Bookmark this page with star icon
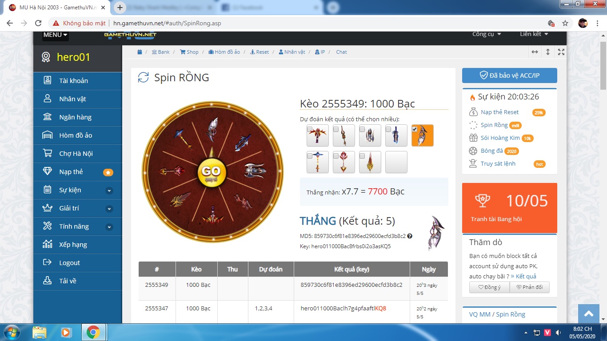The height and width of the screenshot is (341, 607). point(565,23)
